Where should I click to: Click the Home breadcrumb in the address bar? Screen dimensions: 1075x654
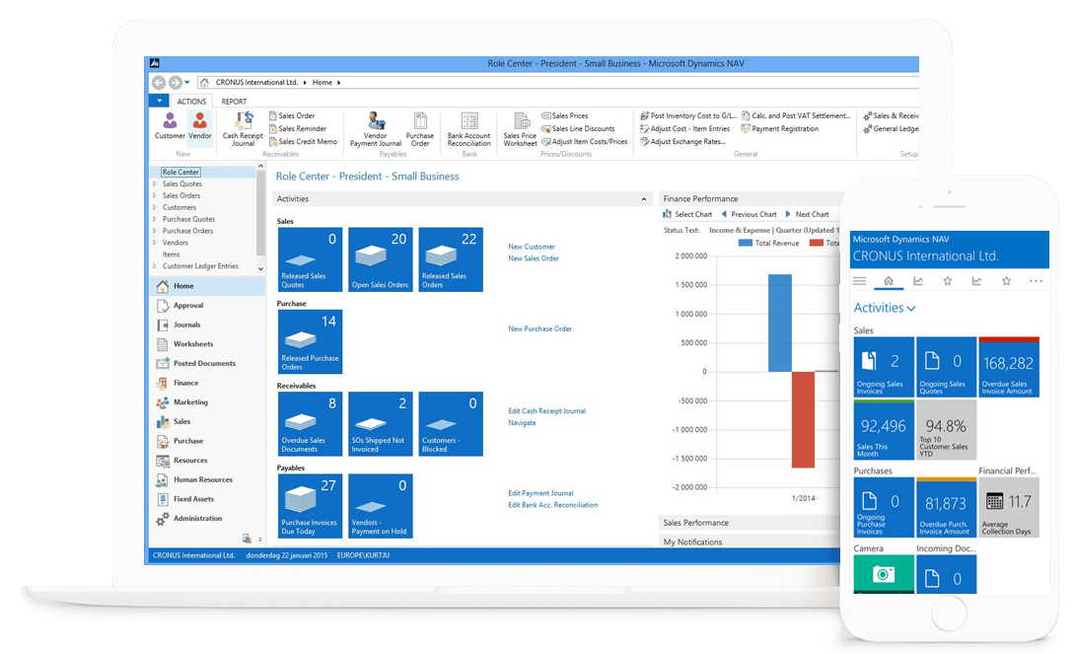click(x=322, y=82)
